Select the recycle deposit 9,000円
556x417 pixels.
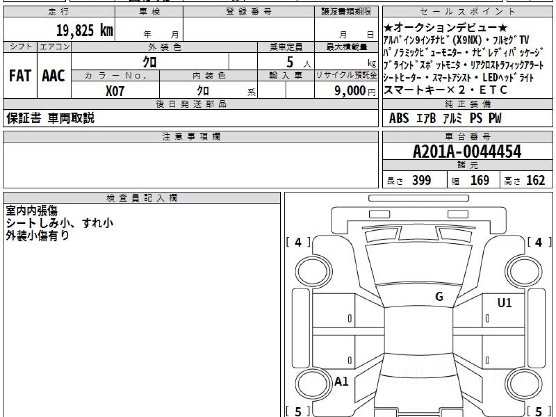(x=355, y=91)
